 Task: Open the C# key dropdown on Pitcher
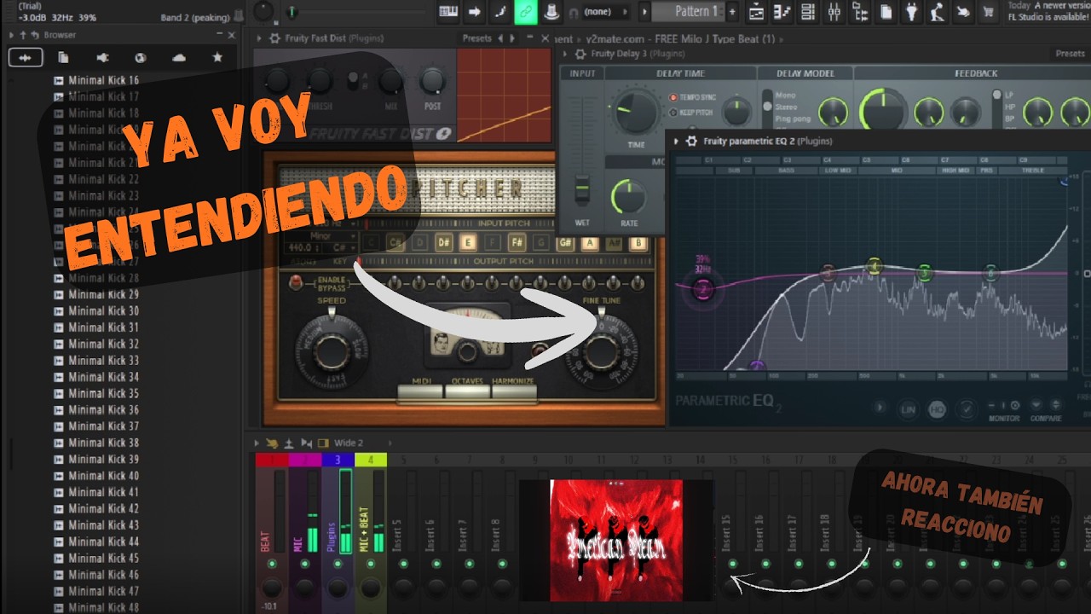pos(345,247)
